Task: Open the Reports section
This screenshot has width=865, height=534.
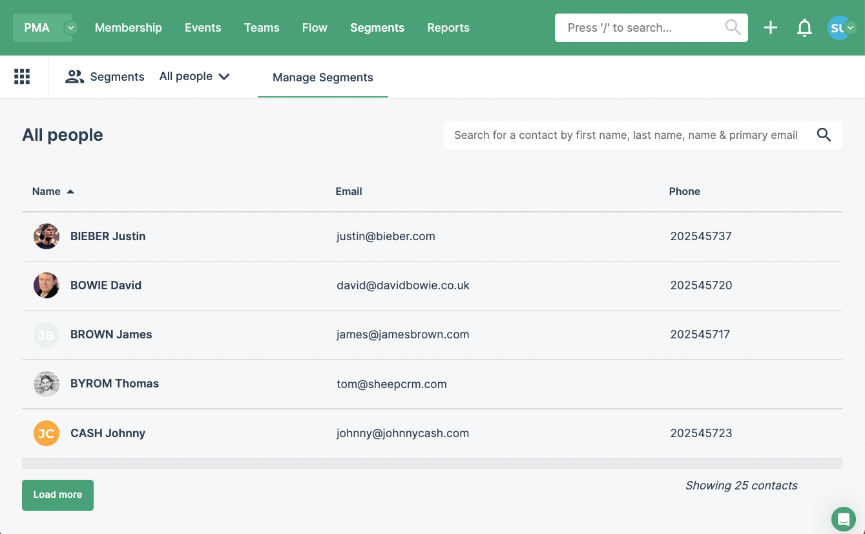Action: click(448, 27)
